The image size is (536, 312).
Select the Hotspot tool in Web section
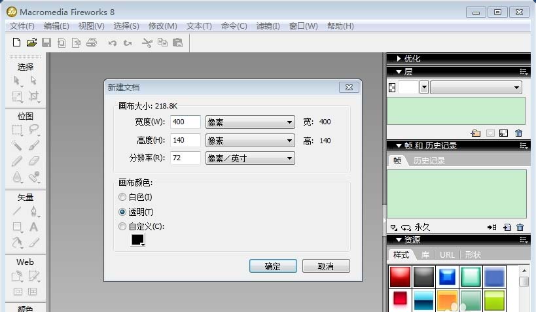point(17,276)
